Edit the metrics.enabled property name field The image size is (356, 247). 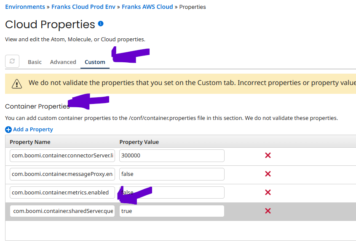62,193
